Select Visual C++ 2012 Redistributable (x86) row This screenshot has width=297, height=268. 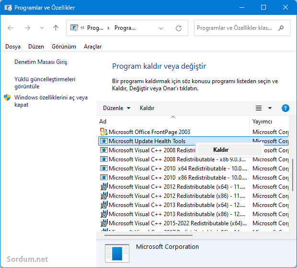pyautogui.click(x=194, y=195)
